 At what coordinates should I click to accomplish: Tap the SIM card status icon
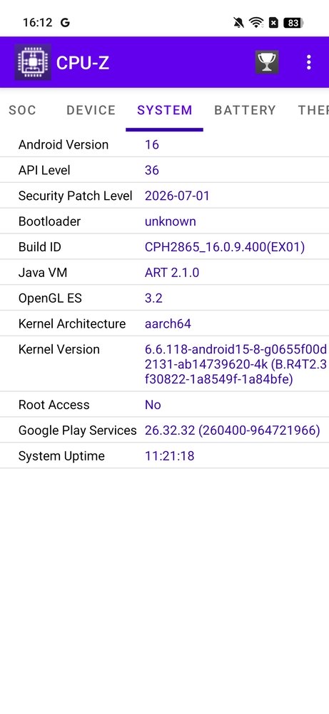point(273,22)
